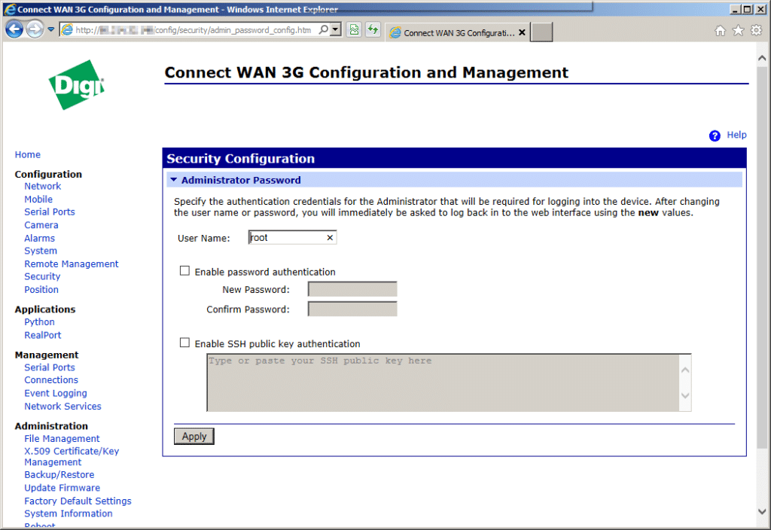
Task: Click the SSH text area scroll up arrow
Action: coord(685,370)
